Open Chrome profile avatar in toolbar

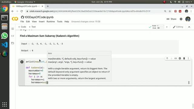tap(186, 11)
